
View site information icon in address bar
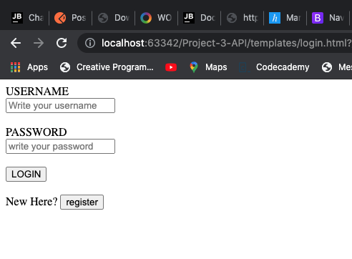click(x=90, y=43)
